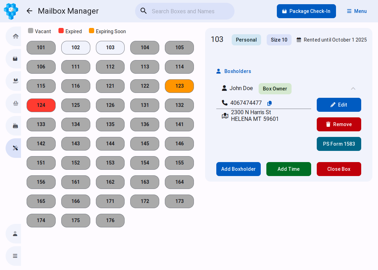Click Edit for boxholder John Doe
The image size is (378, 270).
click(x=339, y=105)
